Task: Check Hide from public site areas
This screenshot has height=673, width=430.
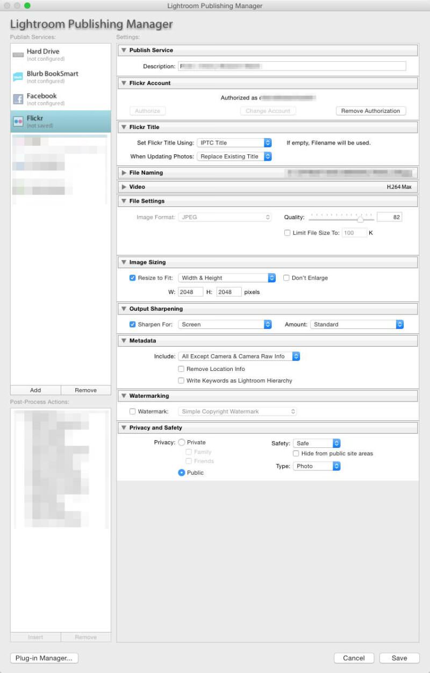Action: point(296,454)
